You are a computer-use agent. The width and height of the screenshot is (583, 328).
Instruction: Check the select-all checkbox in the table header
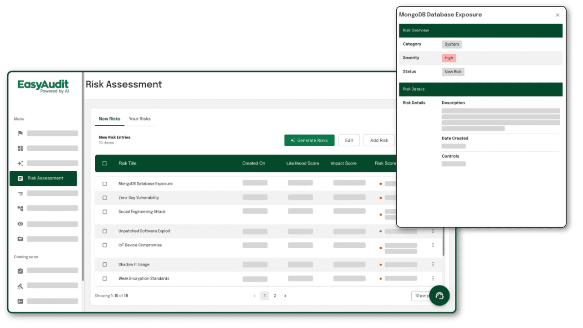click(x=104, y=163)
